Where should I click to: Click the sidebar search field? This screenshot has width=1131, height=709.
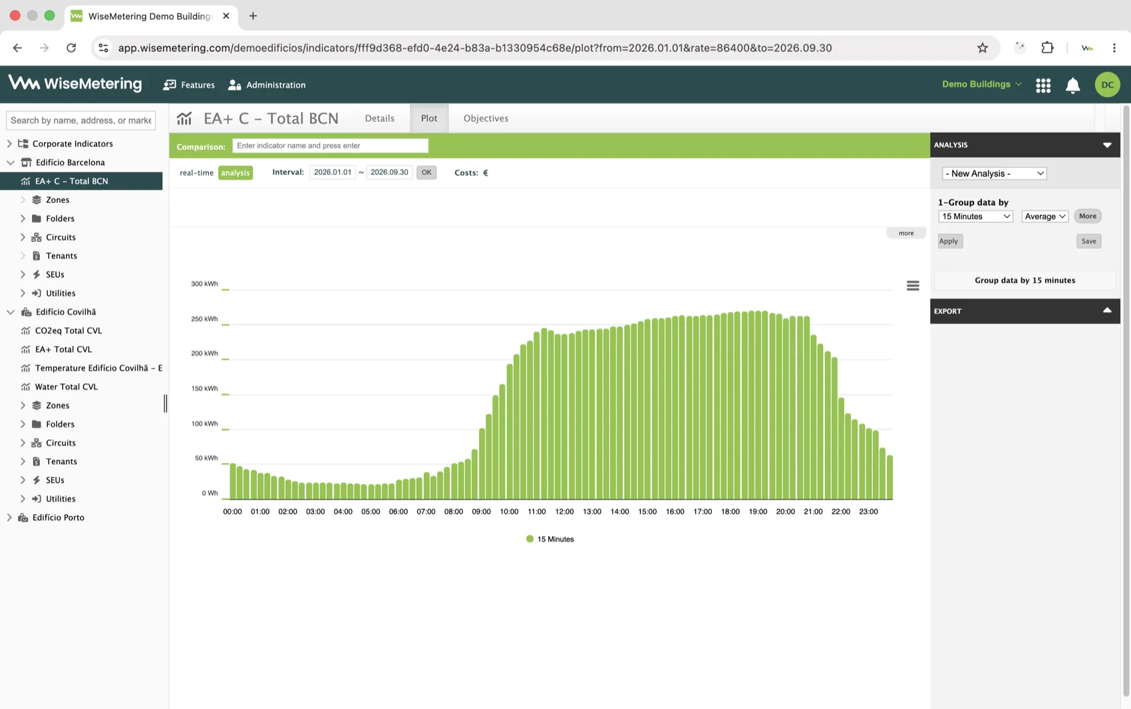[x=81, y=120]
